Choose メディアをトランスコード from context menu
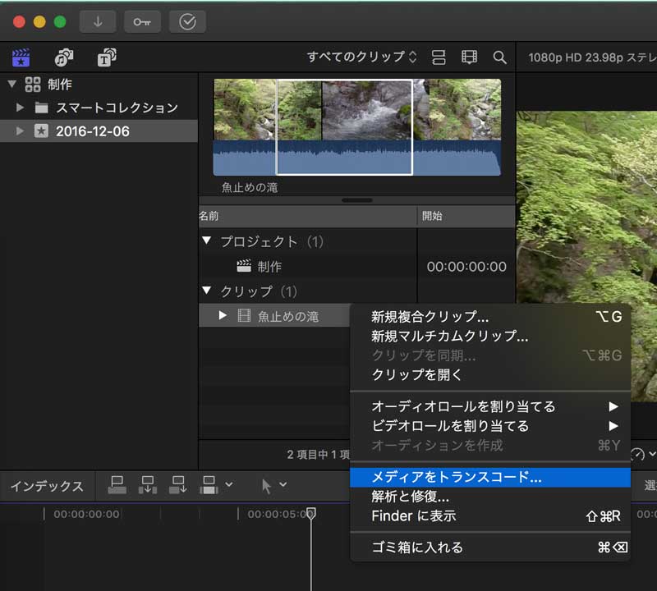This screenshot has width=657, height=591. (x=456, y=477)
